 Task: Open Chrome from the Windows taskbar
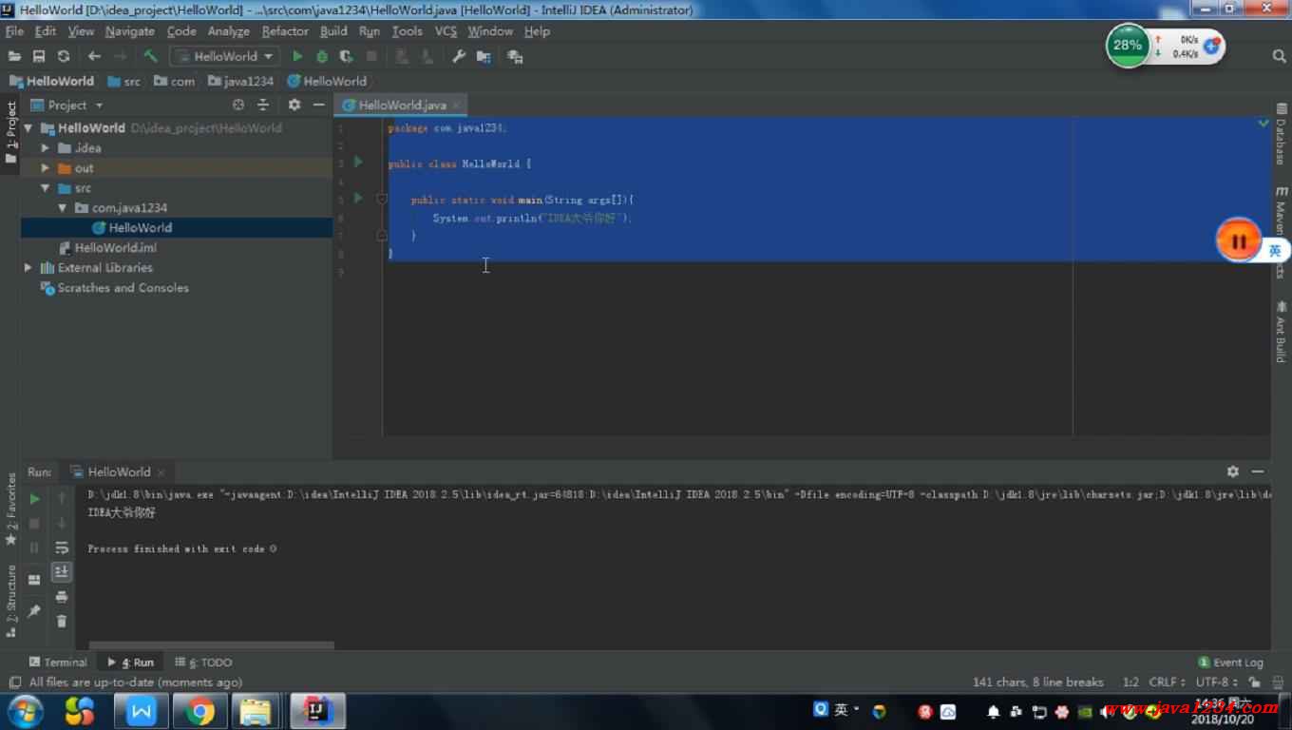pyautogui.click(x=200, y=711)
